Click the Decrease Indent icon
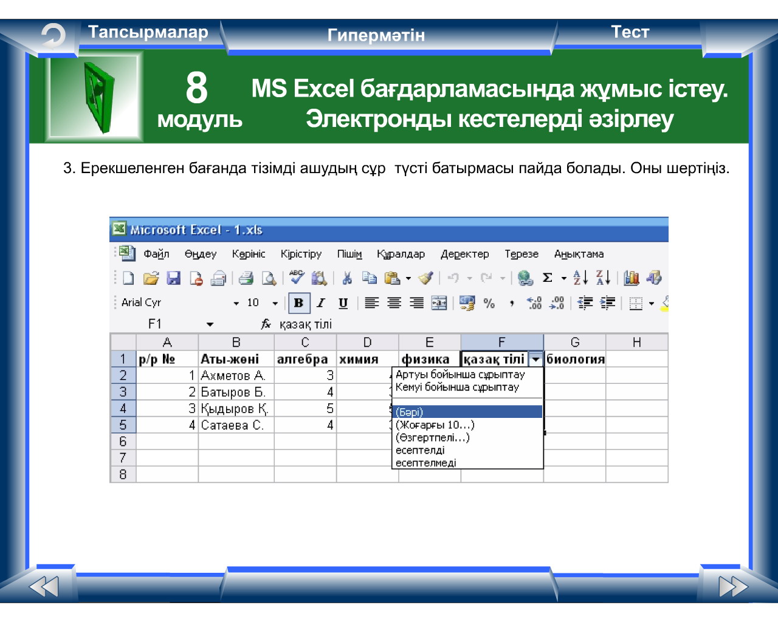Viewport: 778px width, 622px height. tap(585, 303)
